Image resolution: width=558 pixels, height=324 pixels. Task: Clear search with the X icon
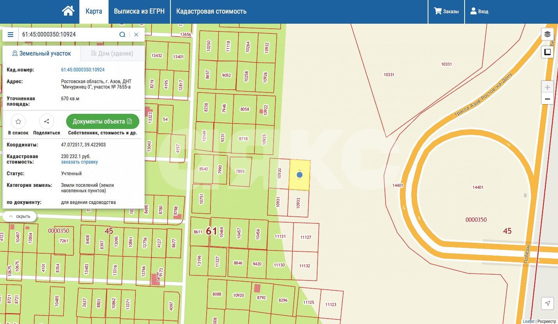pos(136,35)
